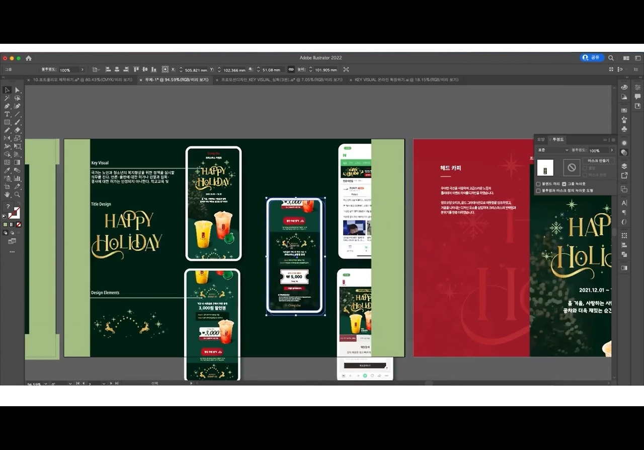Close the 무제-1 document tab
The height and width of the screenshot is (450, 644).
pyautogui.click(x=141, y=80)
